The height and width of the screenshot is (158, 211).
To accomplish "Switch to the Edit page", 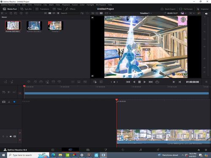I will tap(88, 150).
